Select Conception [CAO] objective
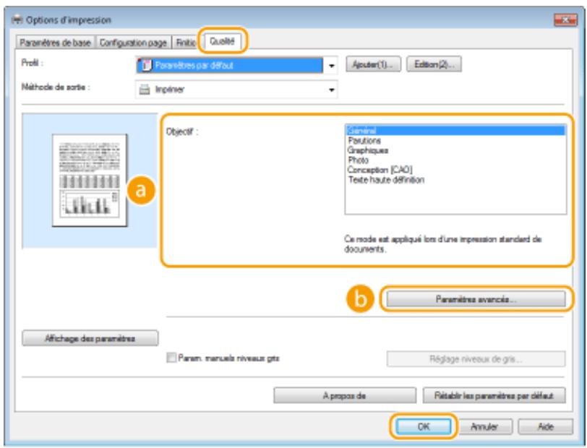This screenshot has height=448, width=587. 455,170
